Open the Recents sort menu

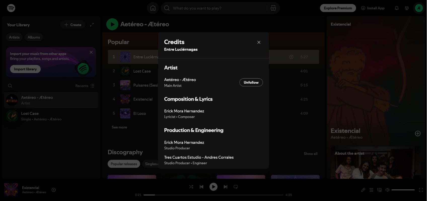coord(85,86)
